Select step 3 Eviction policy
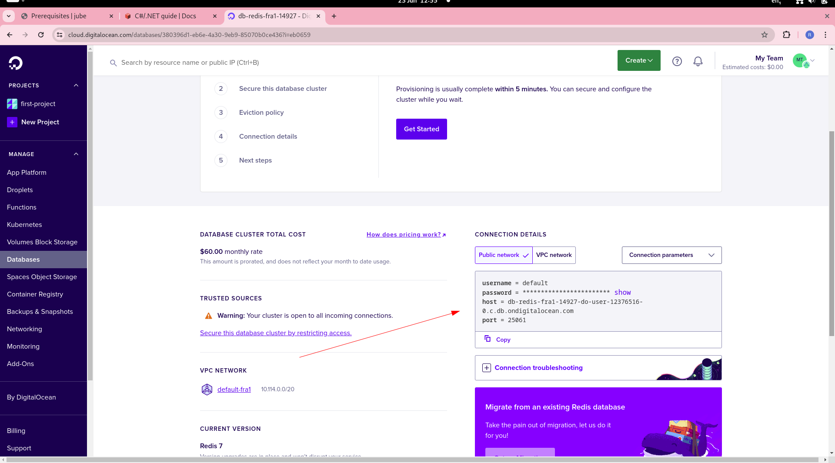835x463 pixels. 261,113
